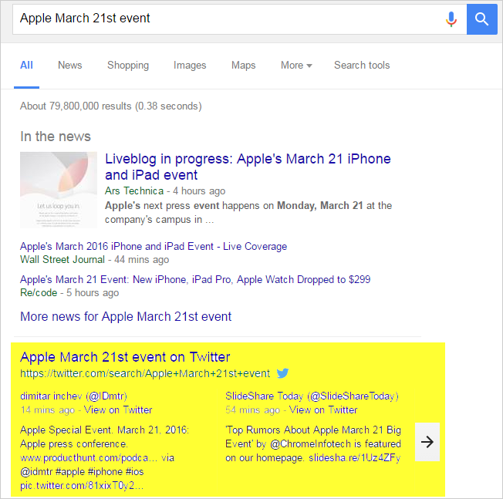Click the twitter.com search URL
The height and width of the screenshot is (499, 503).
145,373
